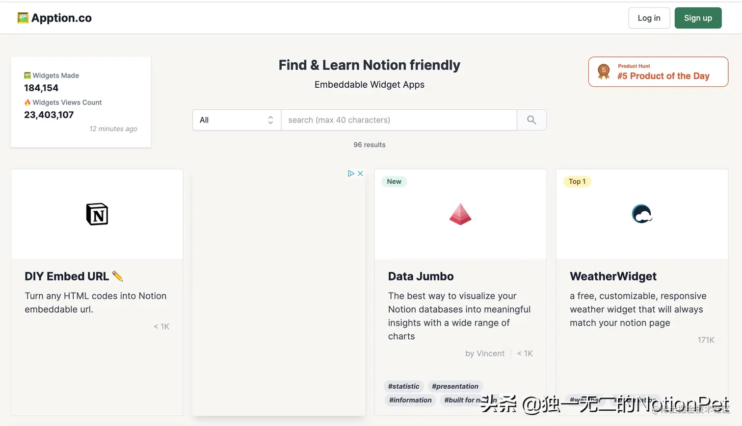This screenshot has height=426, width=742.
Task: Click the flame icon beside Widgets Views Count
Action: pyautogui.click(x=27, y=102)
